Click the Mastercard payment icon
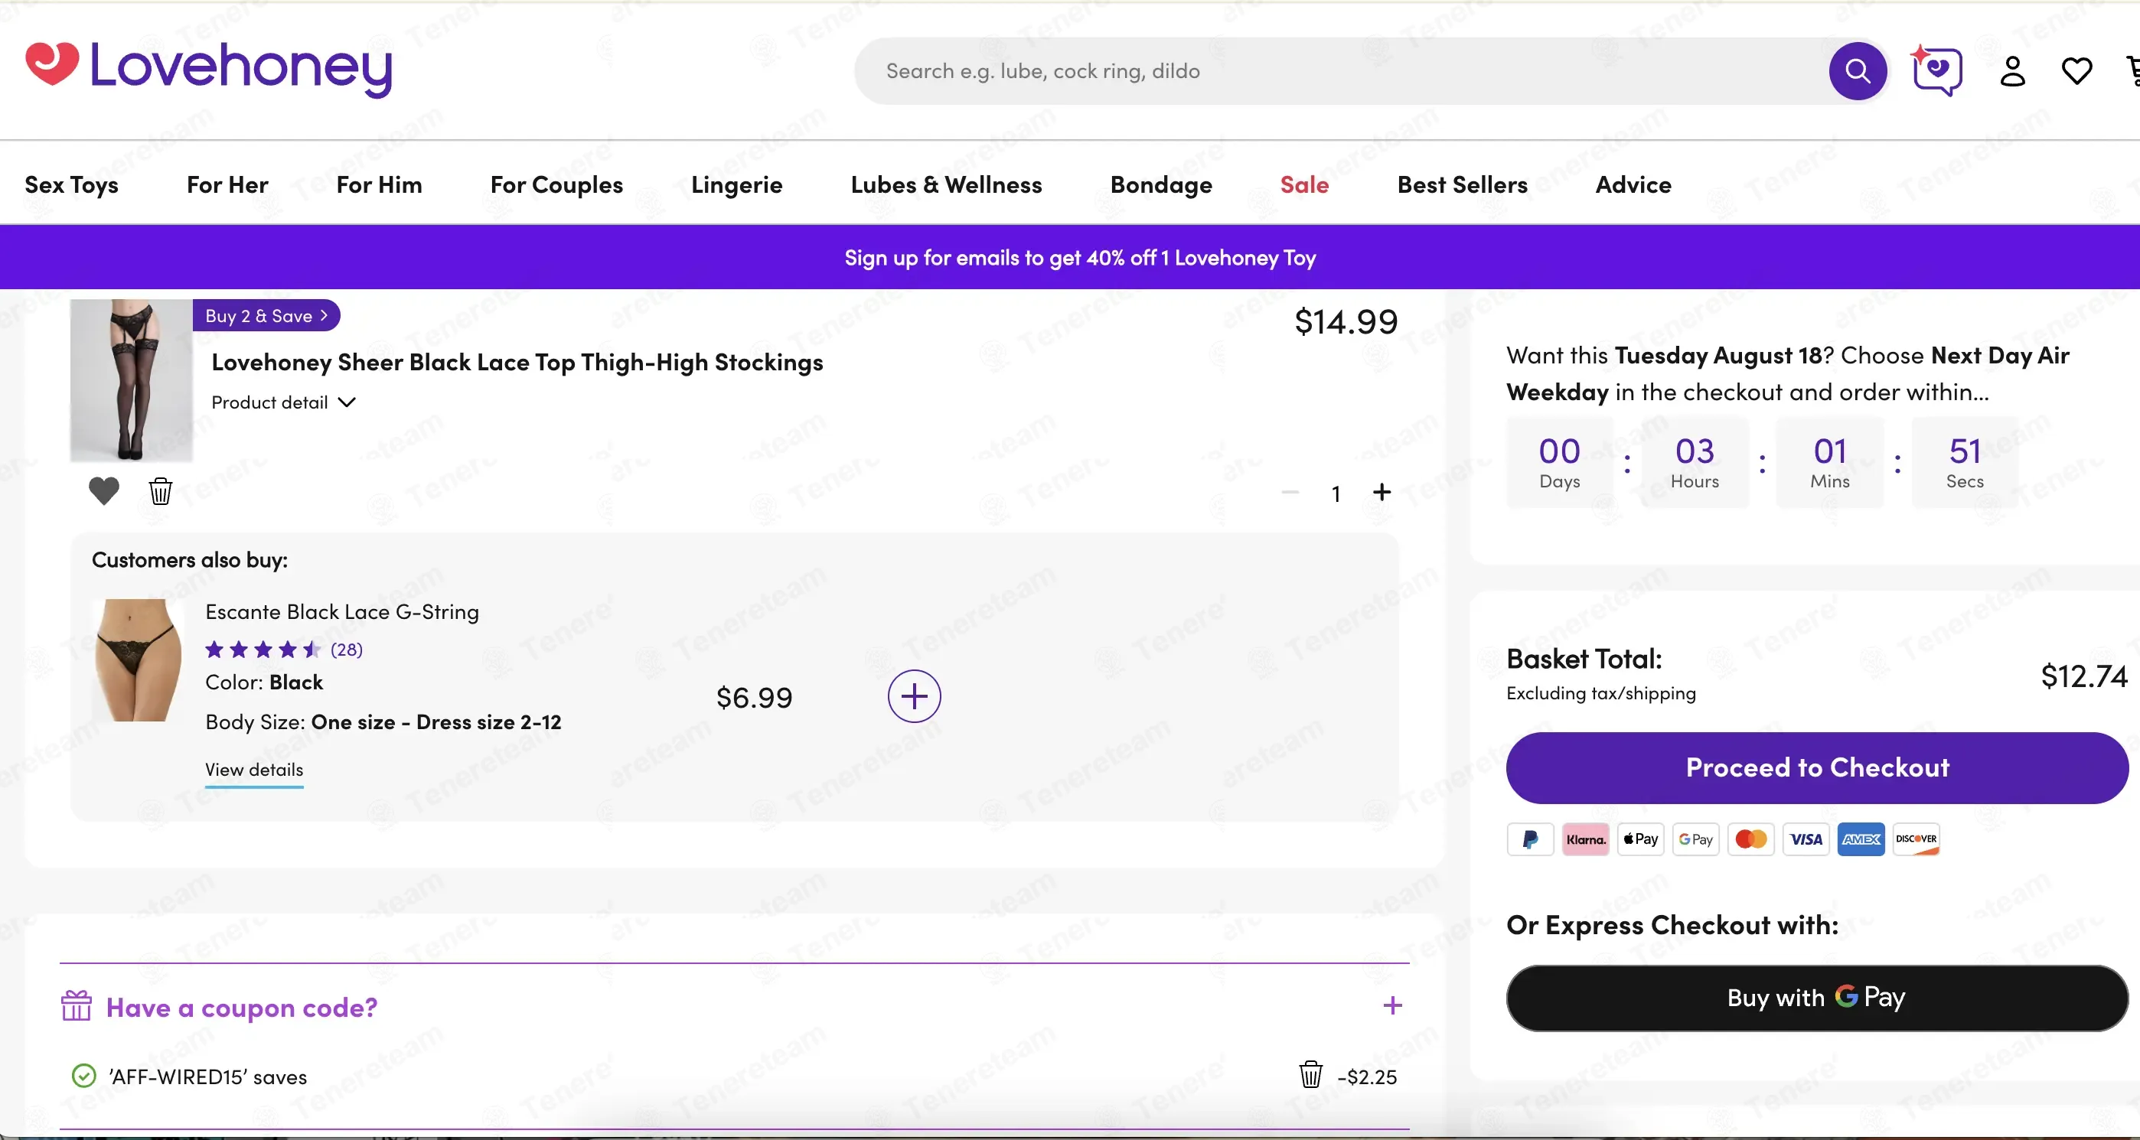2140x1140 pixels. (1751, 839)
